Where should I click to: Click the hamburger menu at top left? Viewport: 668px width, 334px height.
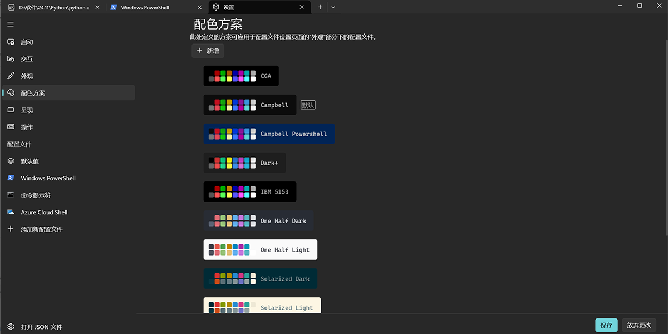coord(10,24)
